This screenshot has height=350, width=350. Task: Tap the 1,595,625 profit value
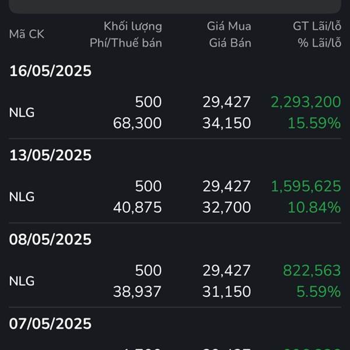[x=306, y=186]
